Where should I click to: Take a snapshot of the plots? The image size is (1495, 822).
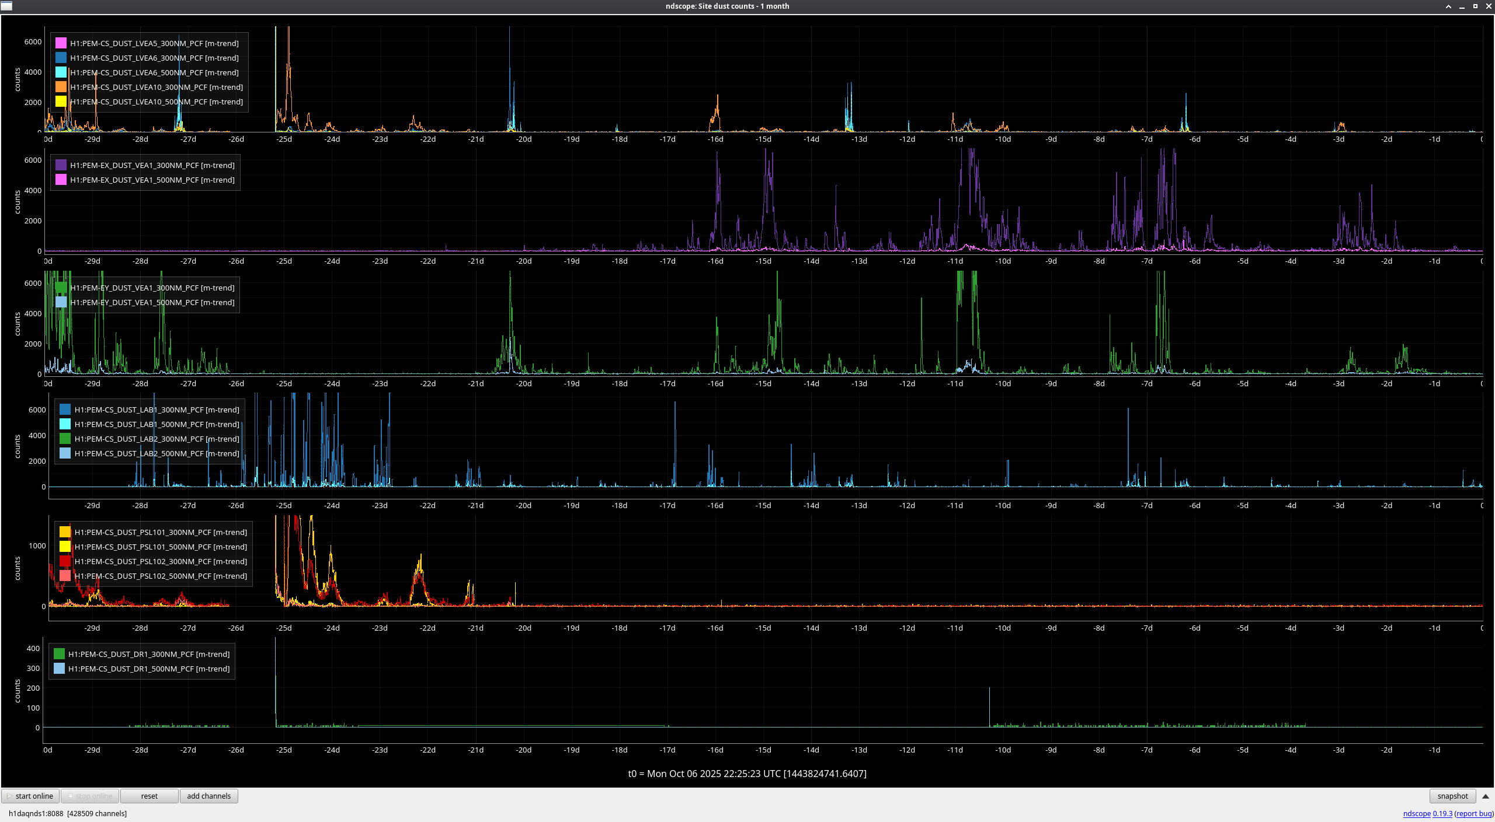1452,796
